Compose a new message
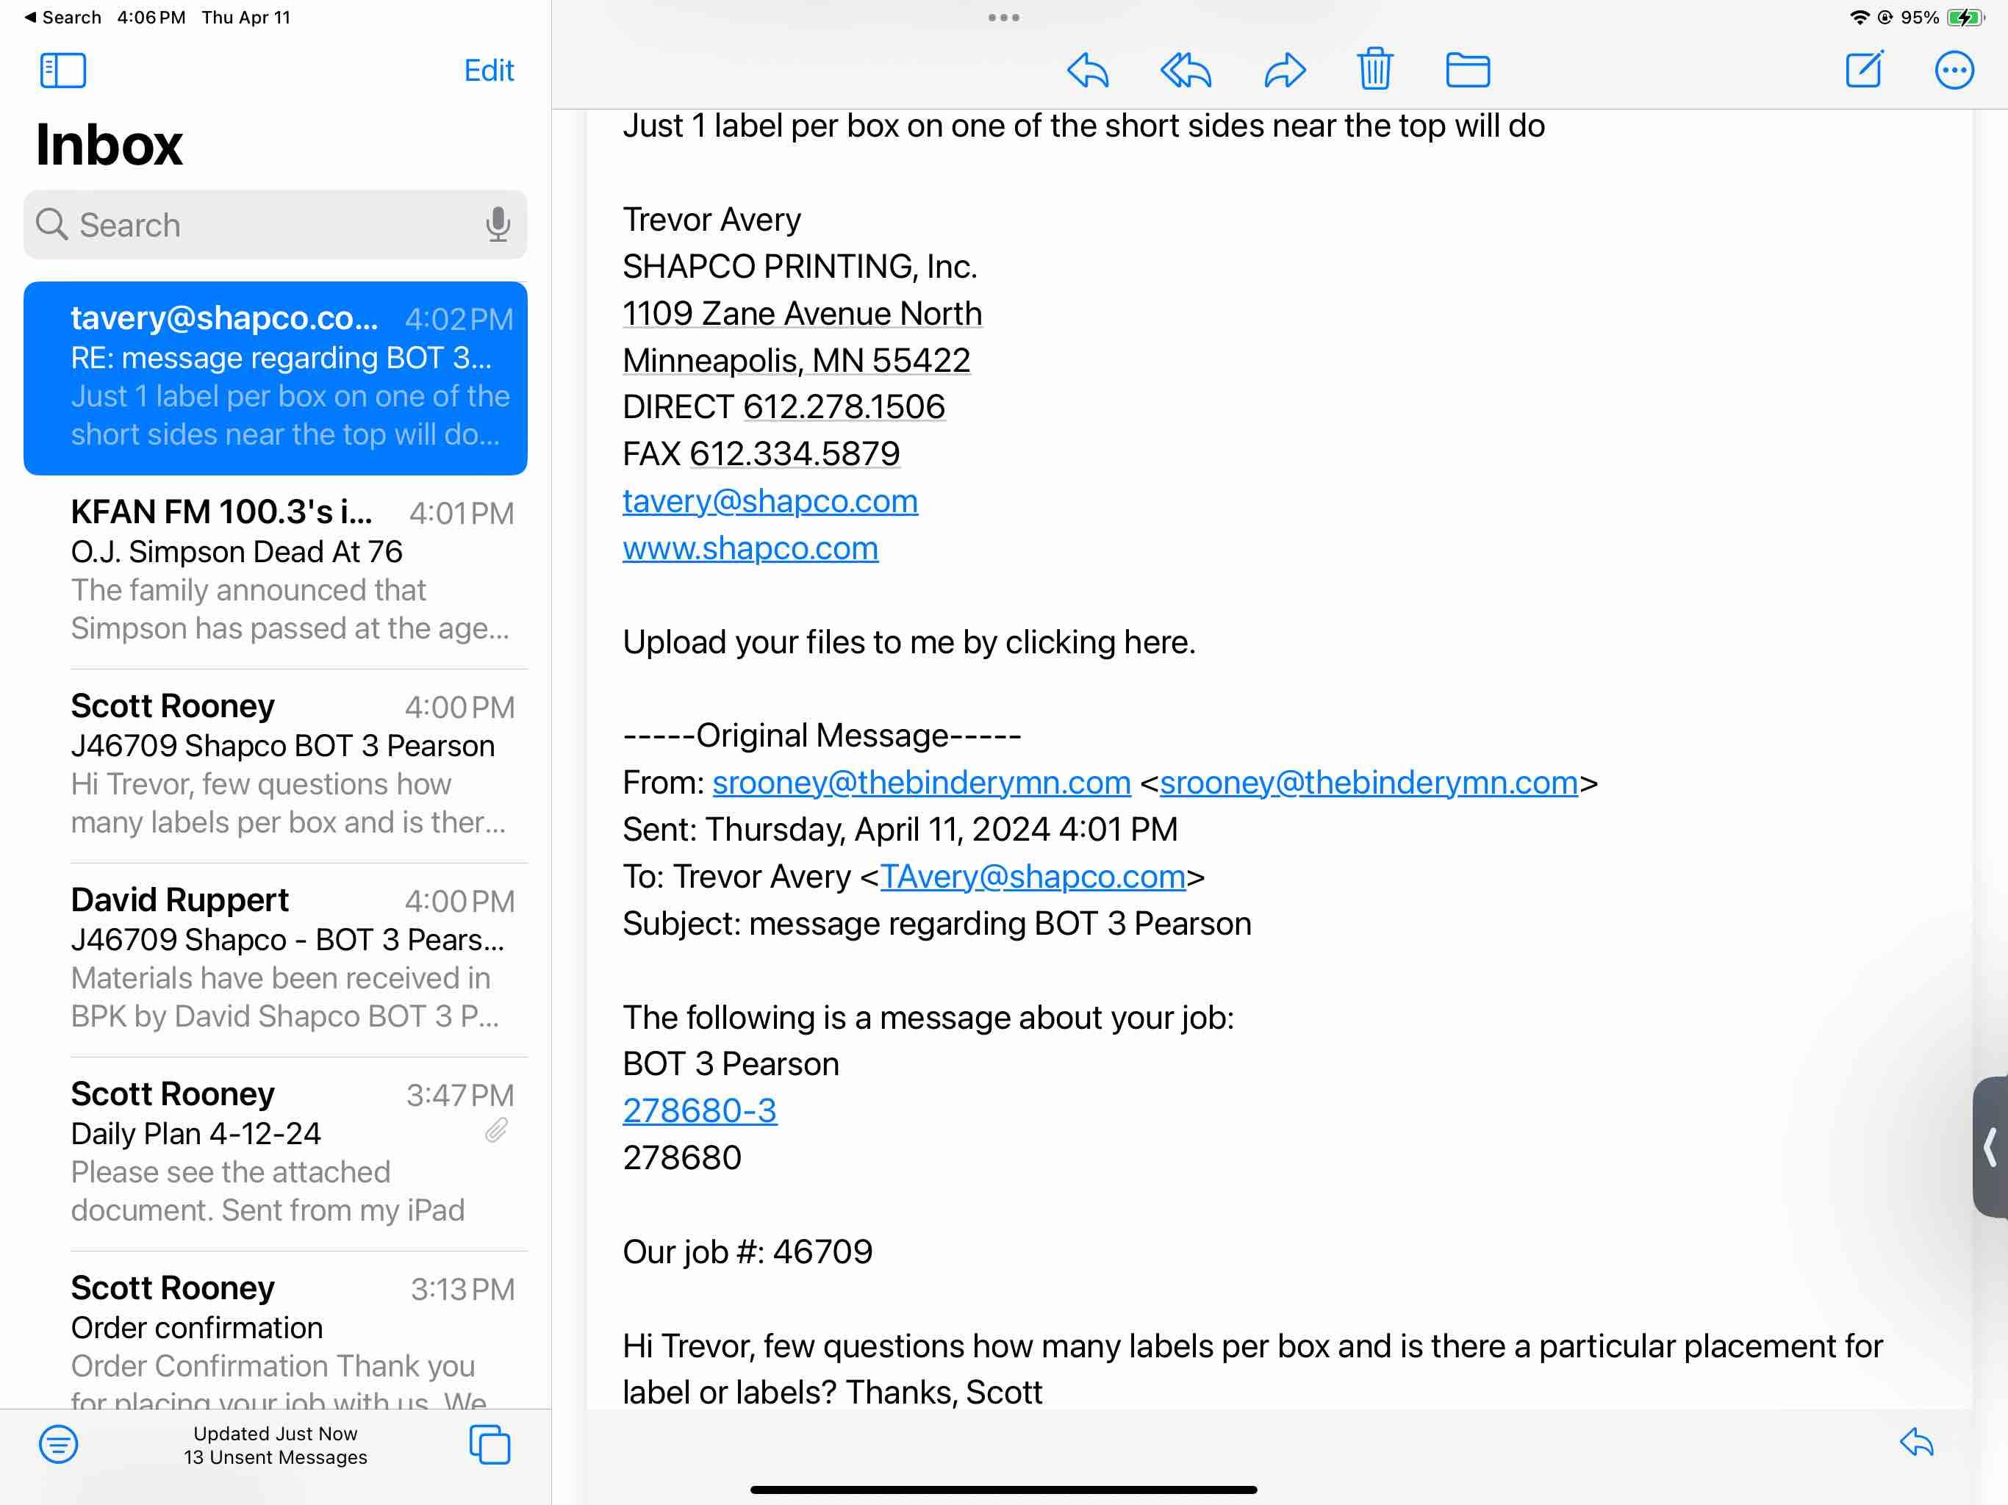Viewport: 2008px width, 1505px height. [x=1865, y=69]
